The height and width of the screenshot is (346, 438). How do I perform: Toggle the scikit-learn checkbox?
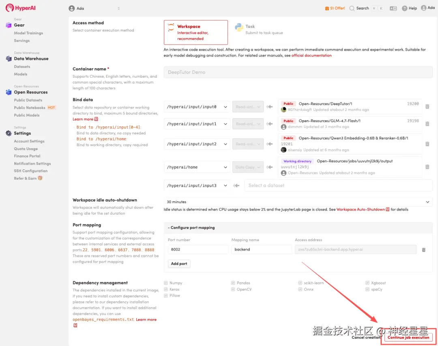[x=300, y=283]
